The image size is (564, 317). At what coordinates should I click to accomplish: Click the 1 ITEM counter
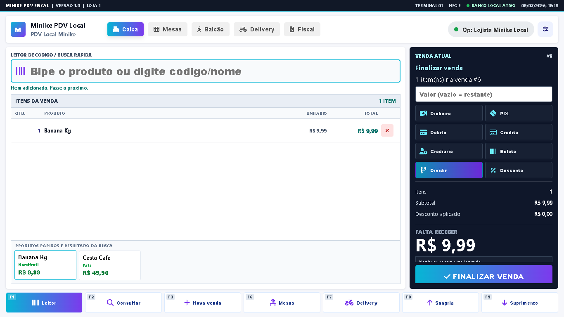[x=387, y=101]
